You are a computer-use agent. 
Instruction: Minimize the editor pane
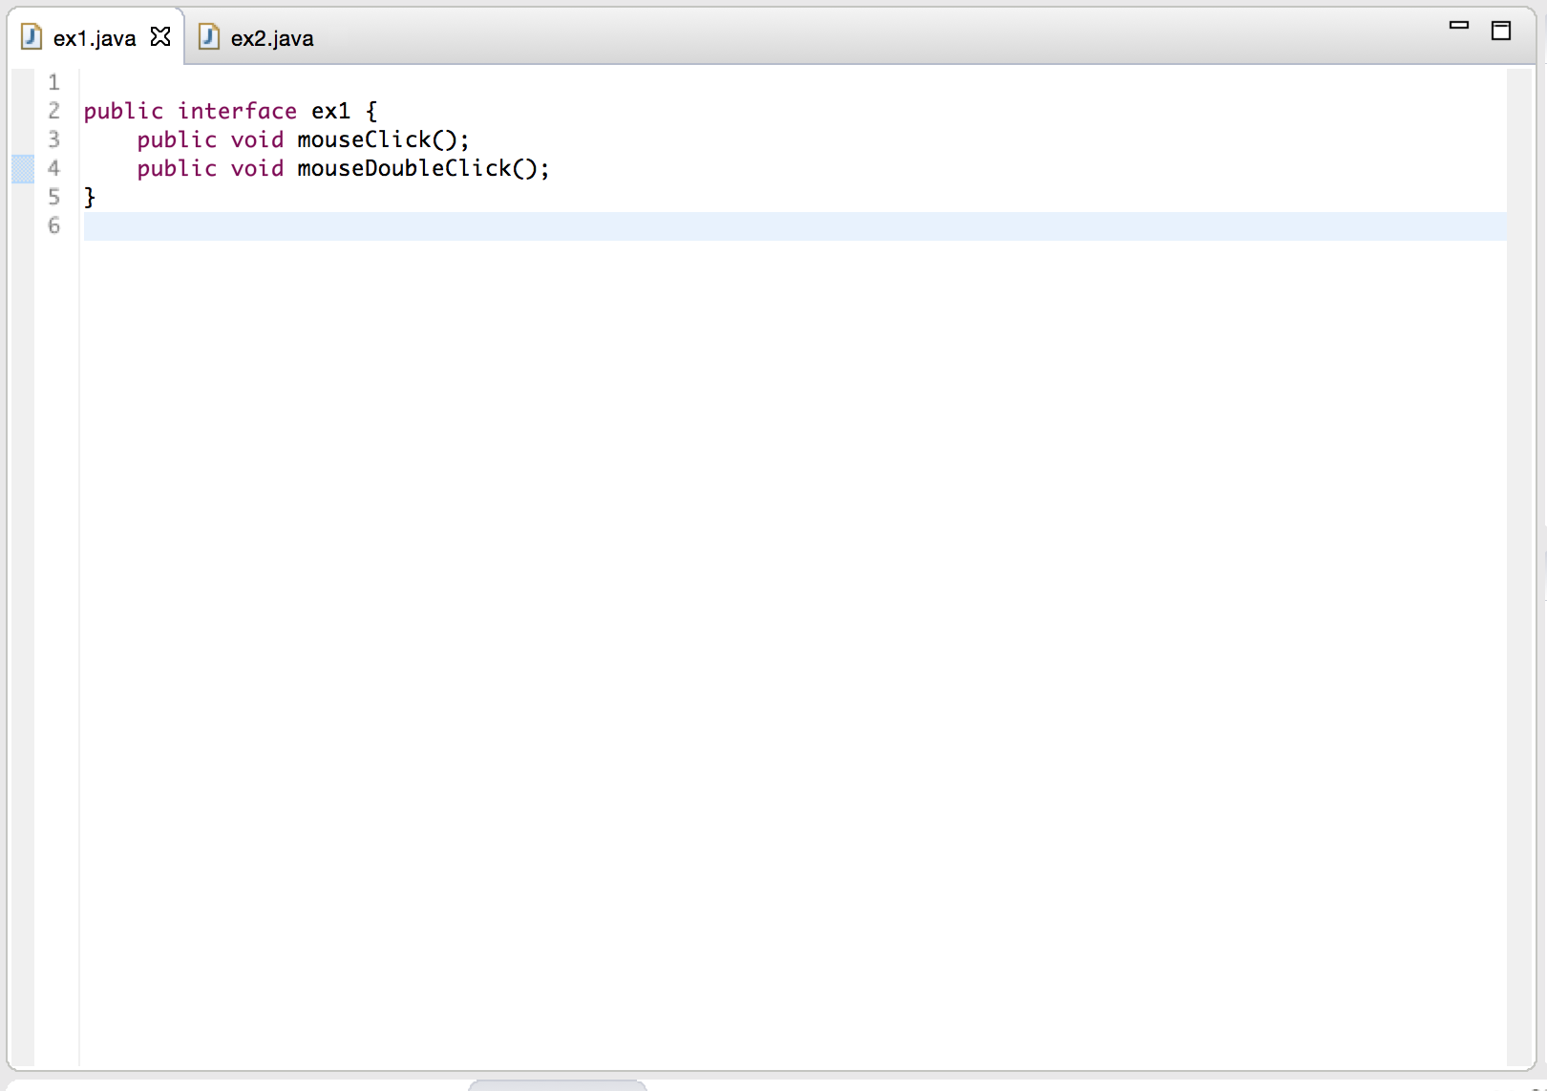point(1459,26)
